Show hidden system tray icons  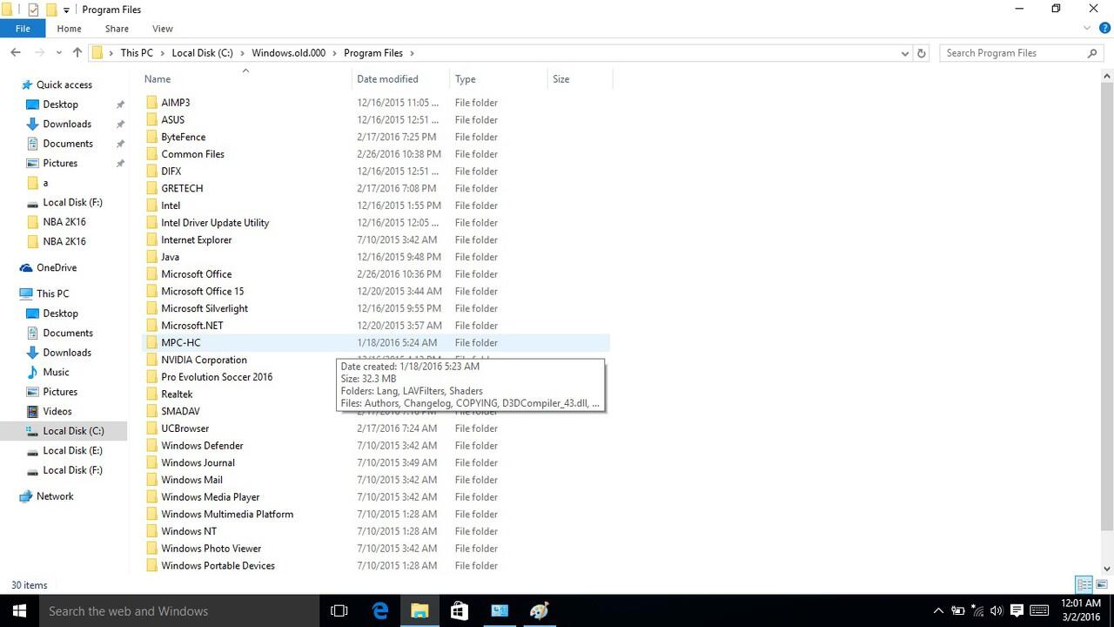[938, 610]
